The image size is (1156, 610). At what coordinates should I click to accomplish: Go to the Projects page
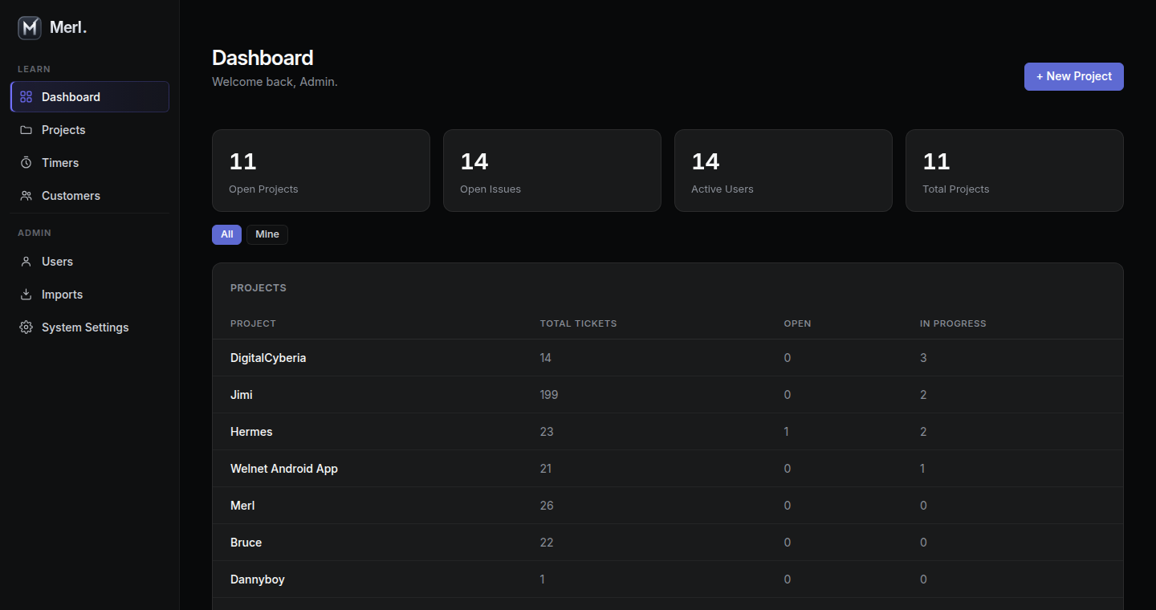tap(90, 130)
